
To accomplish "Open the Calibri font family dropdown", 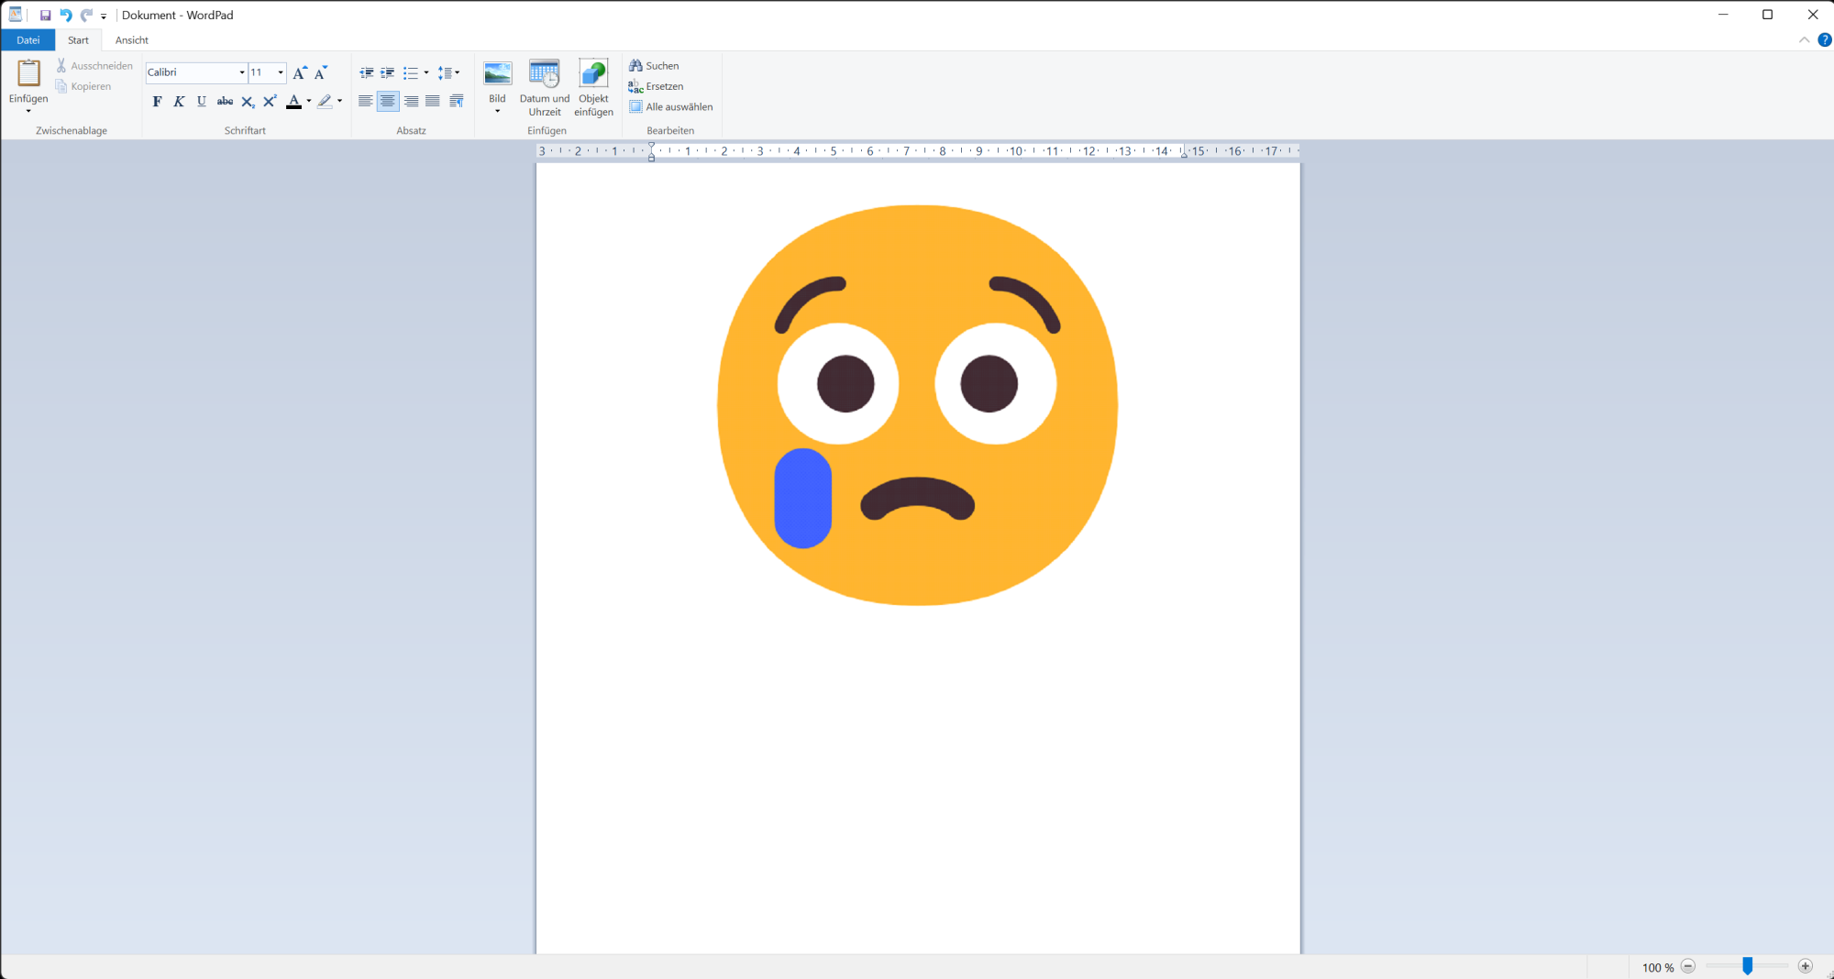I will (x=242, y=72).
